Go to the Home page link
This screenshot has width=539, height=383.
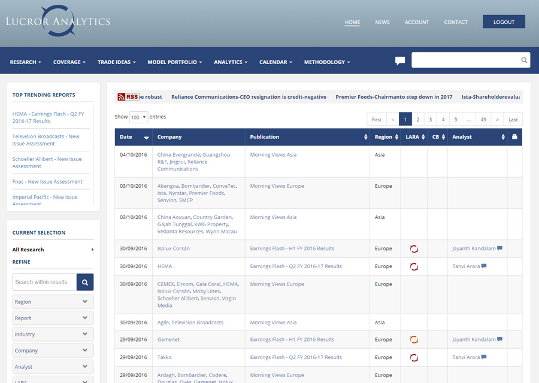352,22
